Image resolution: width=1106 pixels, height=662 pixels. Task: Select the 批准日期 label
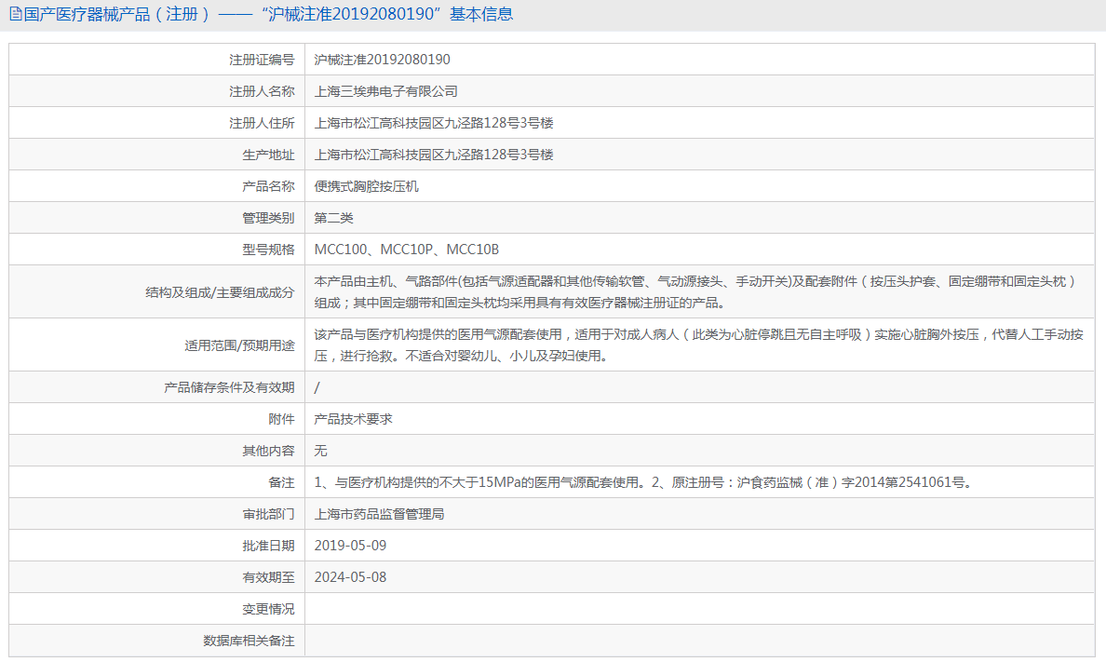click(x=268, y=546)
